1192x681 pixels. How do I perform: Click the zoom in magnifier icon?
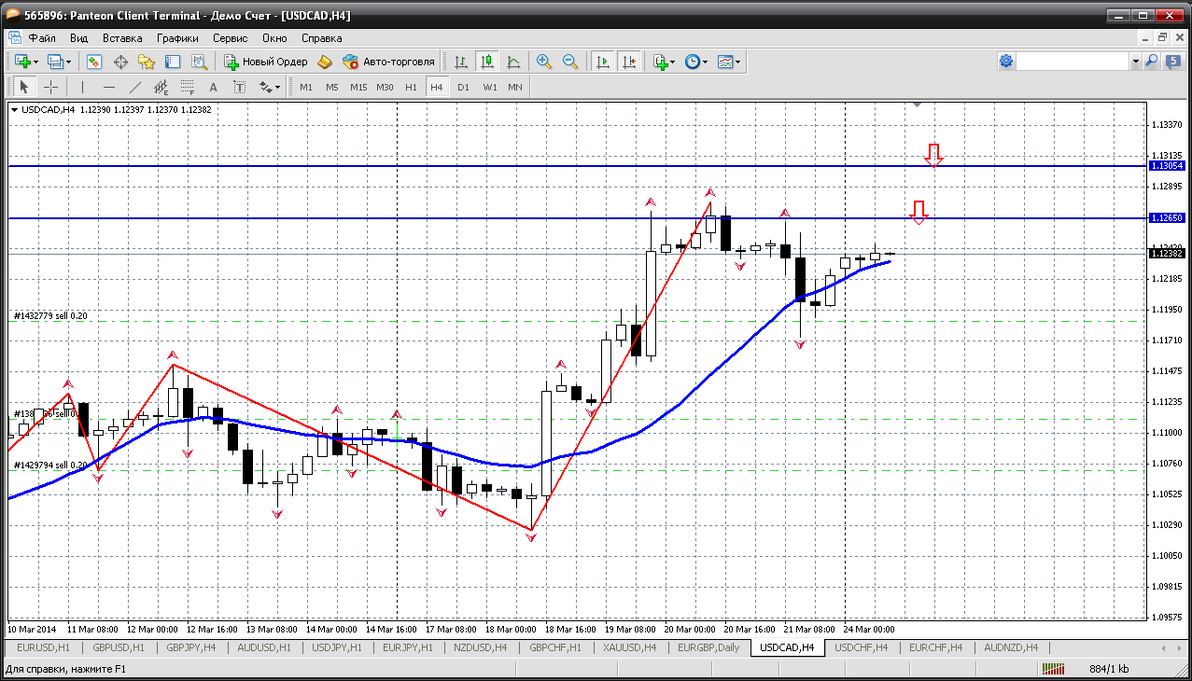click(x=543, y=62)
